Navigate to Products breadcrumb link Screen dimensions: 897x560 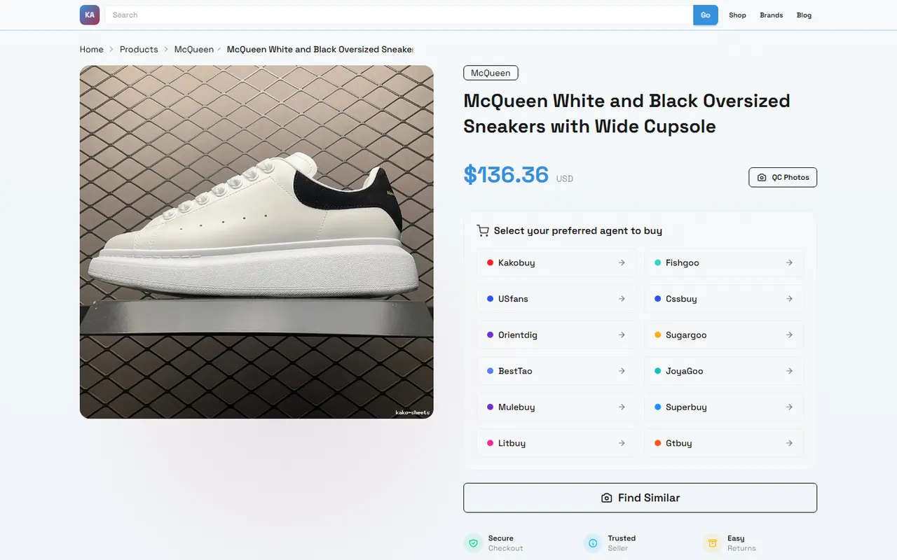tap(139, 50)
